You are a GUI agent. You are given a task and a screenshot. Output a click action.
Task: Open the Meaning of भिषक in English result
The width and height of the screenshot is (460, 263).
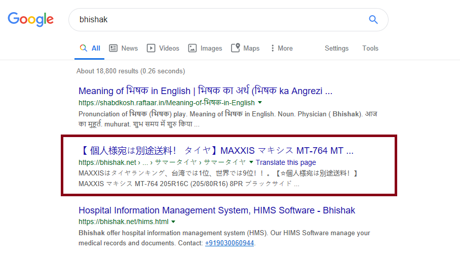click(205, 91)
